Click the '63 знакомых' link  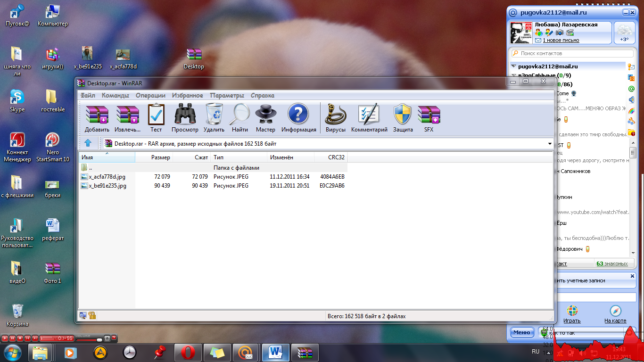click(612, 263)
